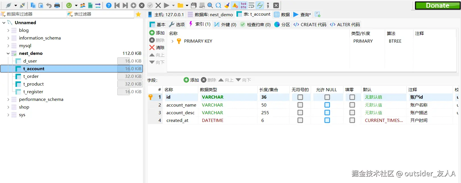The width and height of the screenshot is (461, 183).
Task: Select the t_order table in tree
Action: (x=31, y=76)
